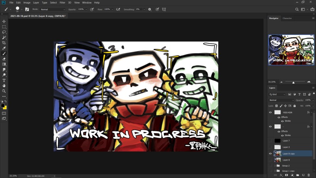Toggle pressure for opacity icon

(x=92, y=9)
